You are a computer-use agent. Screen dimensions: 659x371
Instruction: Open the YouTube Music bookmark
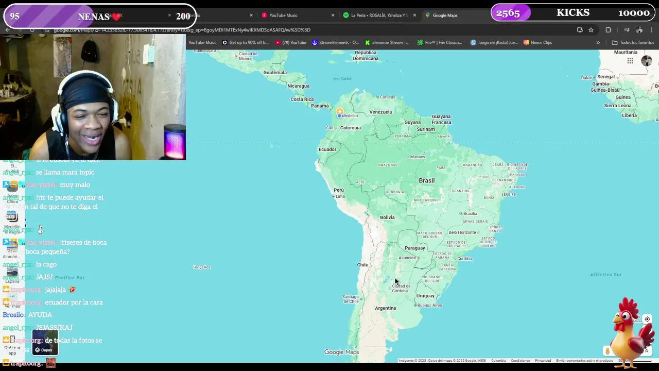coord(202,43)
